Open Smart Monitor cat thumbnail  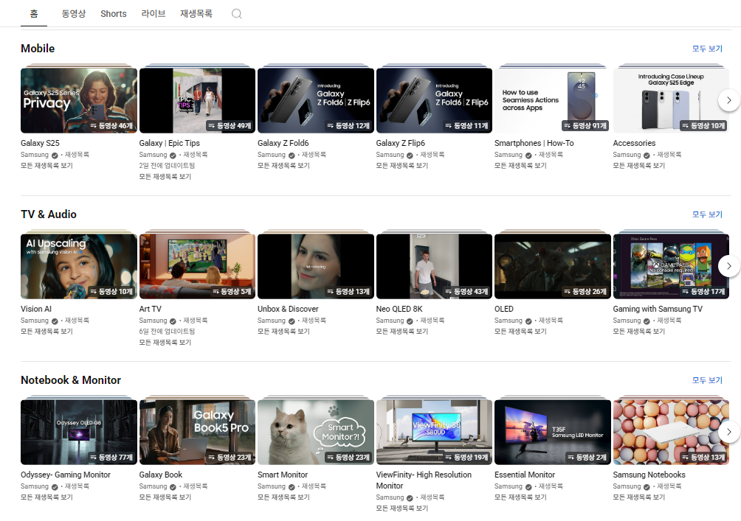tap(316, 433)
